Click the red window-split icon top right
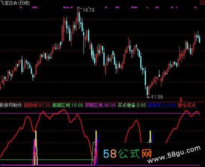Viewport: 205px width, 167px height. 202,3
